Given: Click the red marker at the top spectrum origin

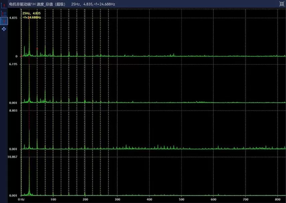Looking at the screenshot, I should pos(21,56).
